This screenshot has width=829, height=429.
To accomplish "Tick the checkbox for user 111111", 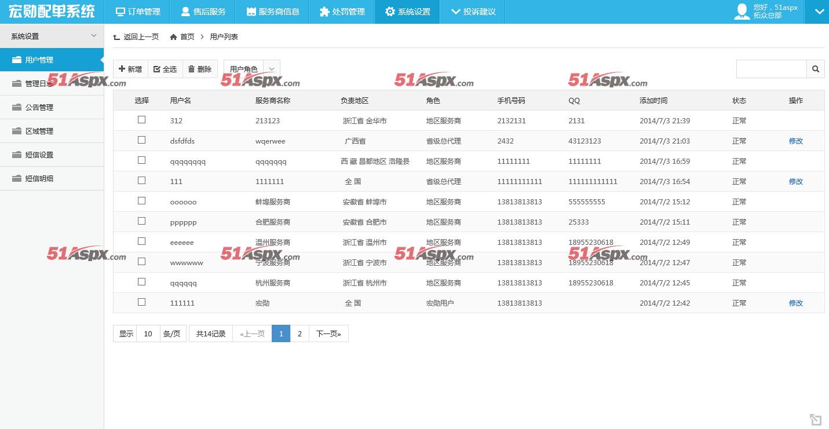I will (x=141, y=302).
